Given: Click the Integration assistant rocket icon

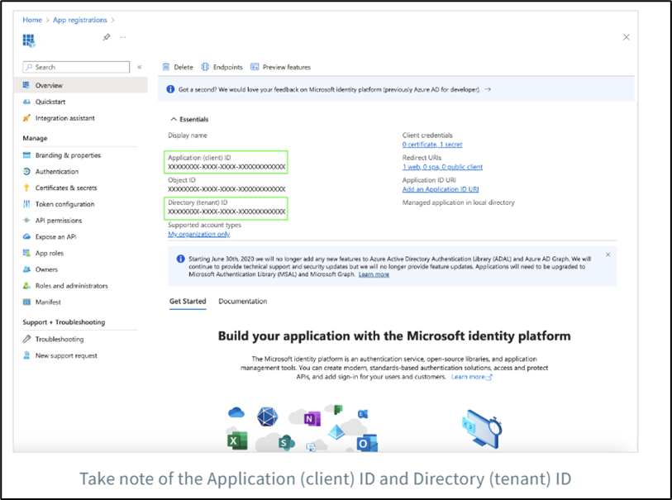Looking at the screenshot, I should tap(26, 118).
